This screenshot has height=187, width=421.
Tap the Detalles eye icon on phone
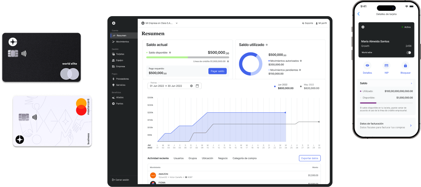pyautogui.click(x=367, y=66)
